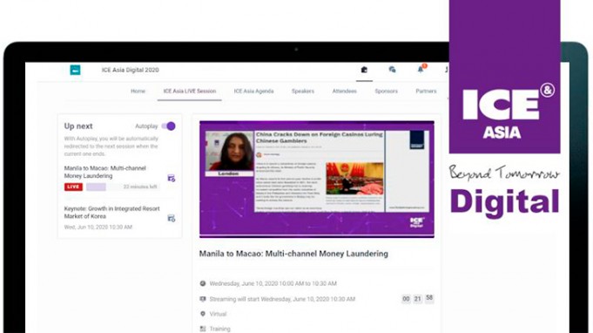This screenshot has height=333, width=593.
Task: Open the notifications bell icon
Action: pyautogui.click(x=421, y=70)
